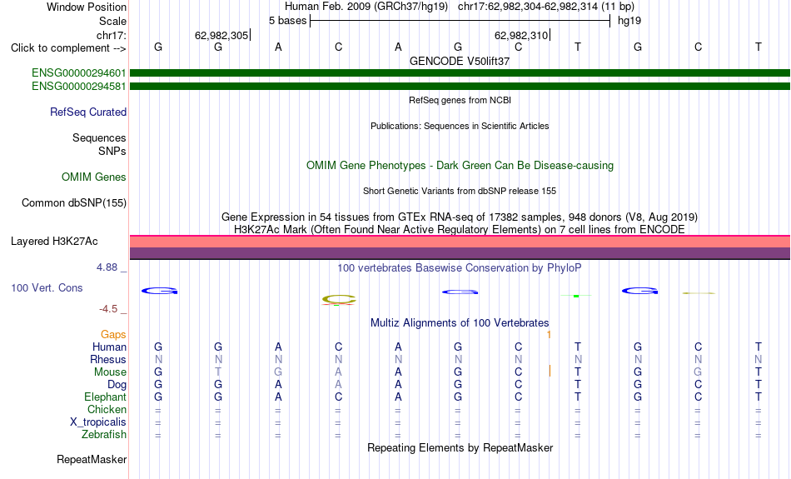
Task: Click the purple H3K27Ac signal band
Action: (x=460, y=253)
